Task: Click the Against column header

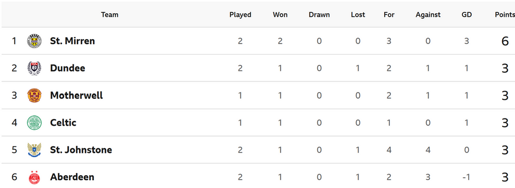Action: pyautogui.click(x=428, y=15)
